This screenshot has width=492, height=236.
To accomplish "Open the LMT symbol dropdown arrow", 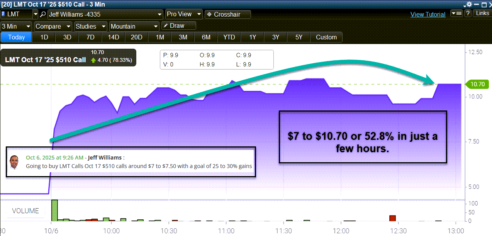I will (36, 14).
